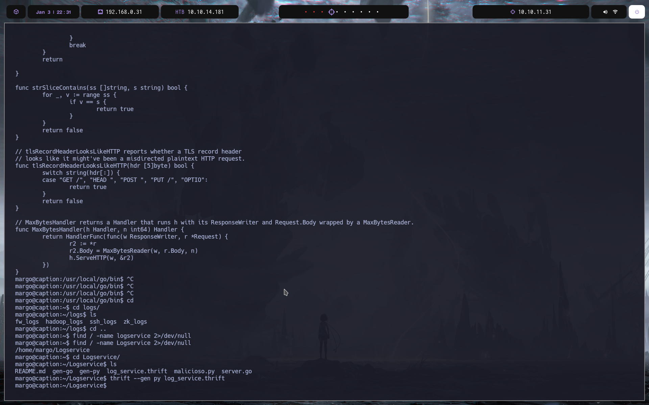Click 'gen-go' in the ls output

63,371
